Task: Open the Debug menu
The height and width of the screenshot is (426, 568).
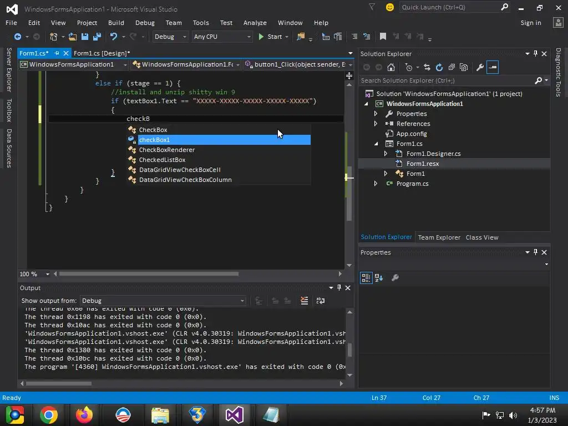Action: (145, 22)
